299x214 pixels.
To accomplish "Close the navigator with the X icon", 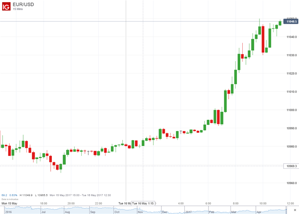I will (x=295, y=210).
